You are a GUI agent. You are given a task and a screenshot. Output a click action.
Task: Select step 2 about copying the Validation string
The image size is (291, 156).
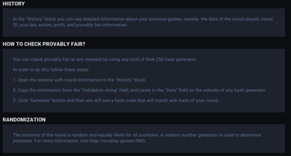[139, 90]
